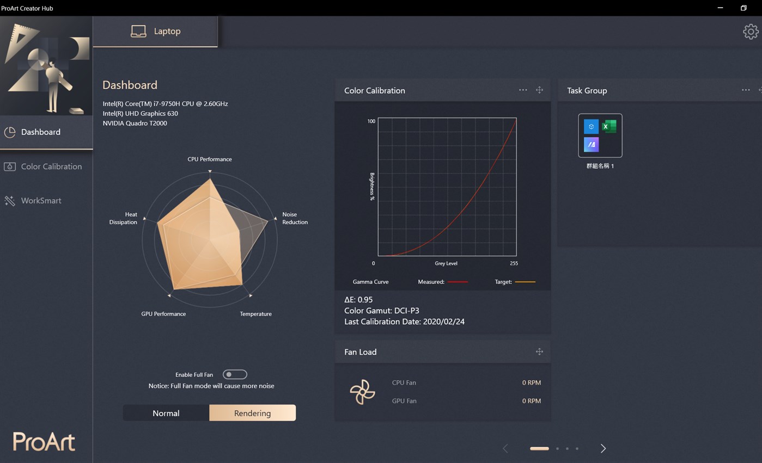Click the Color Calibration panel title

(375, 90)
